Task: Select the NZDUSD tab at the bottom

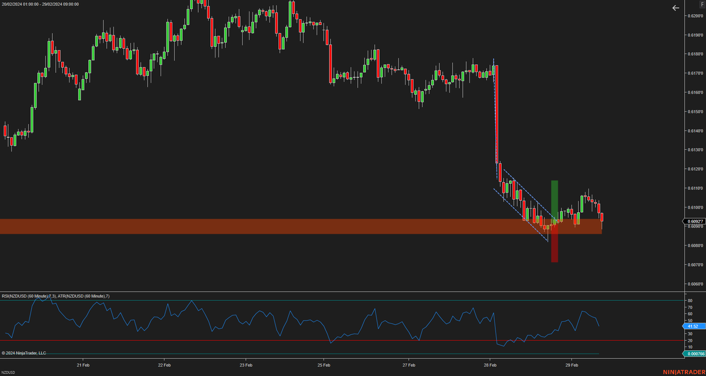Action: pos(8,372)
